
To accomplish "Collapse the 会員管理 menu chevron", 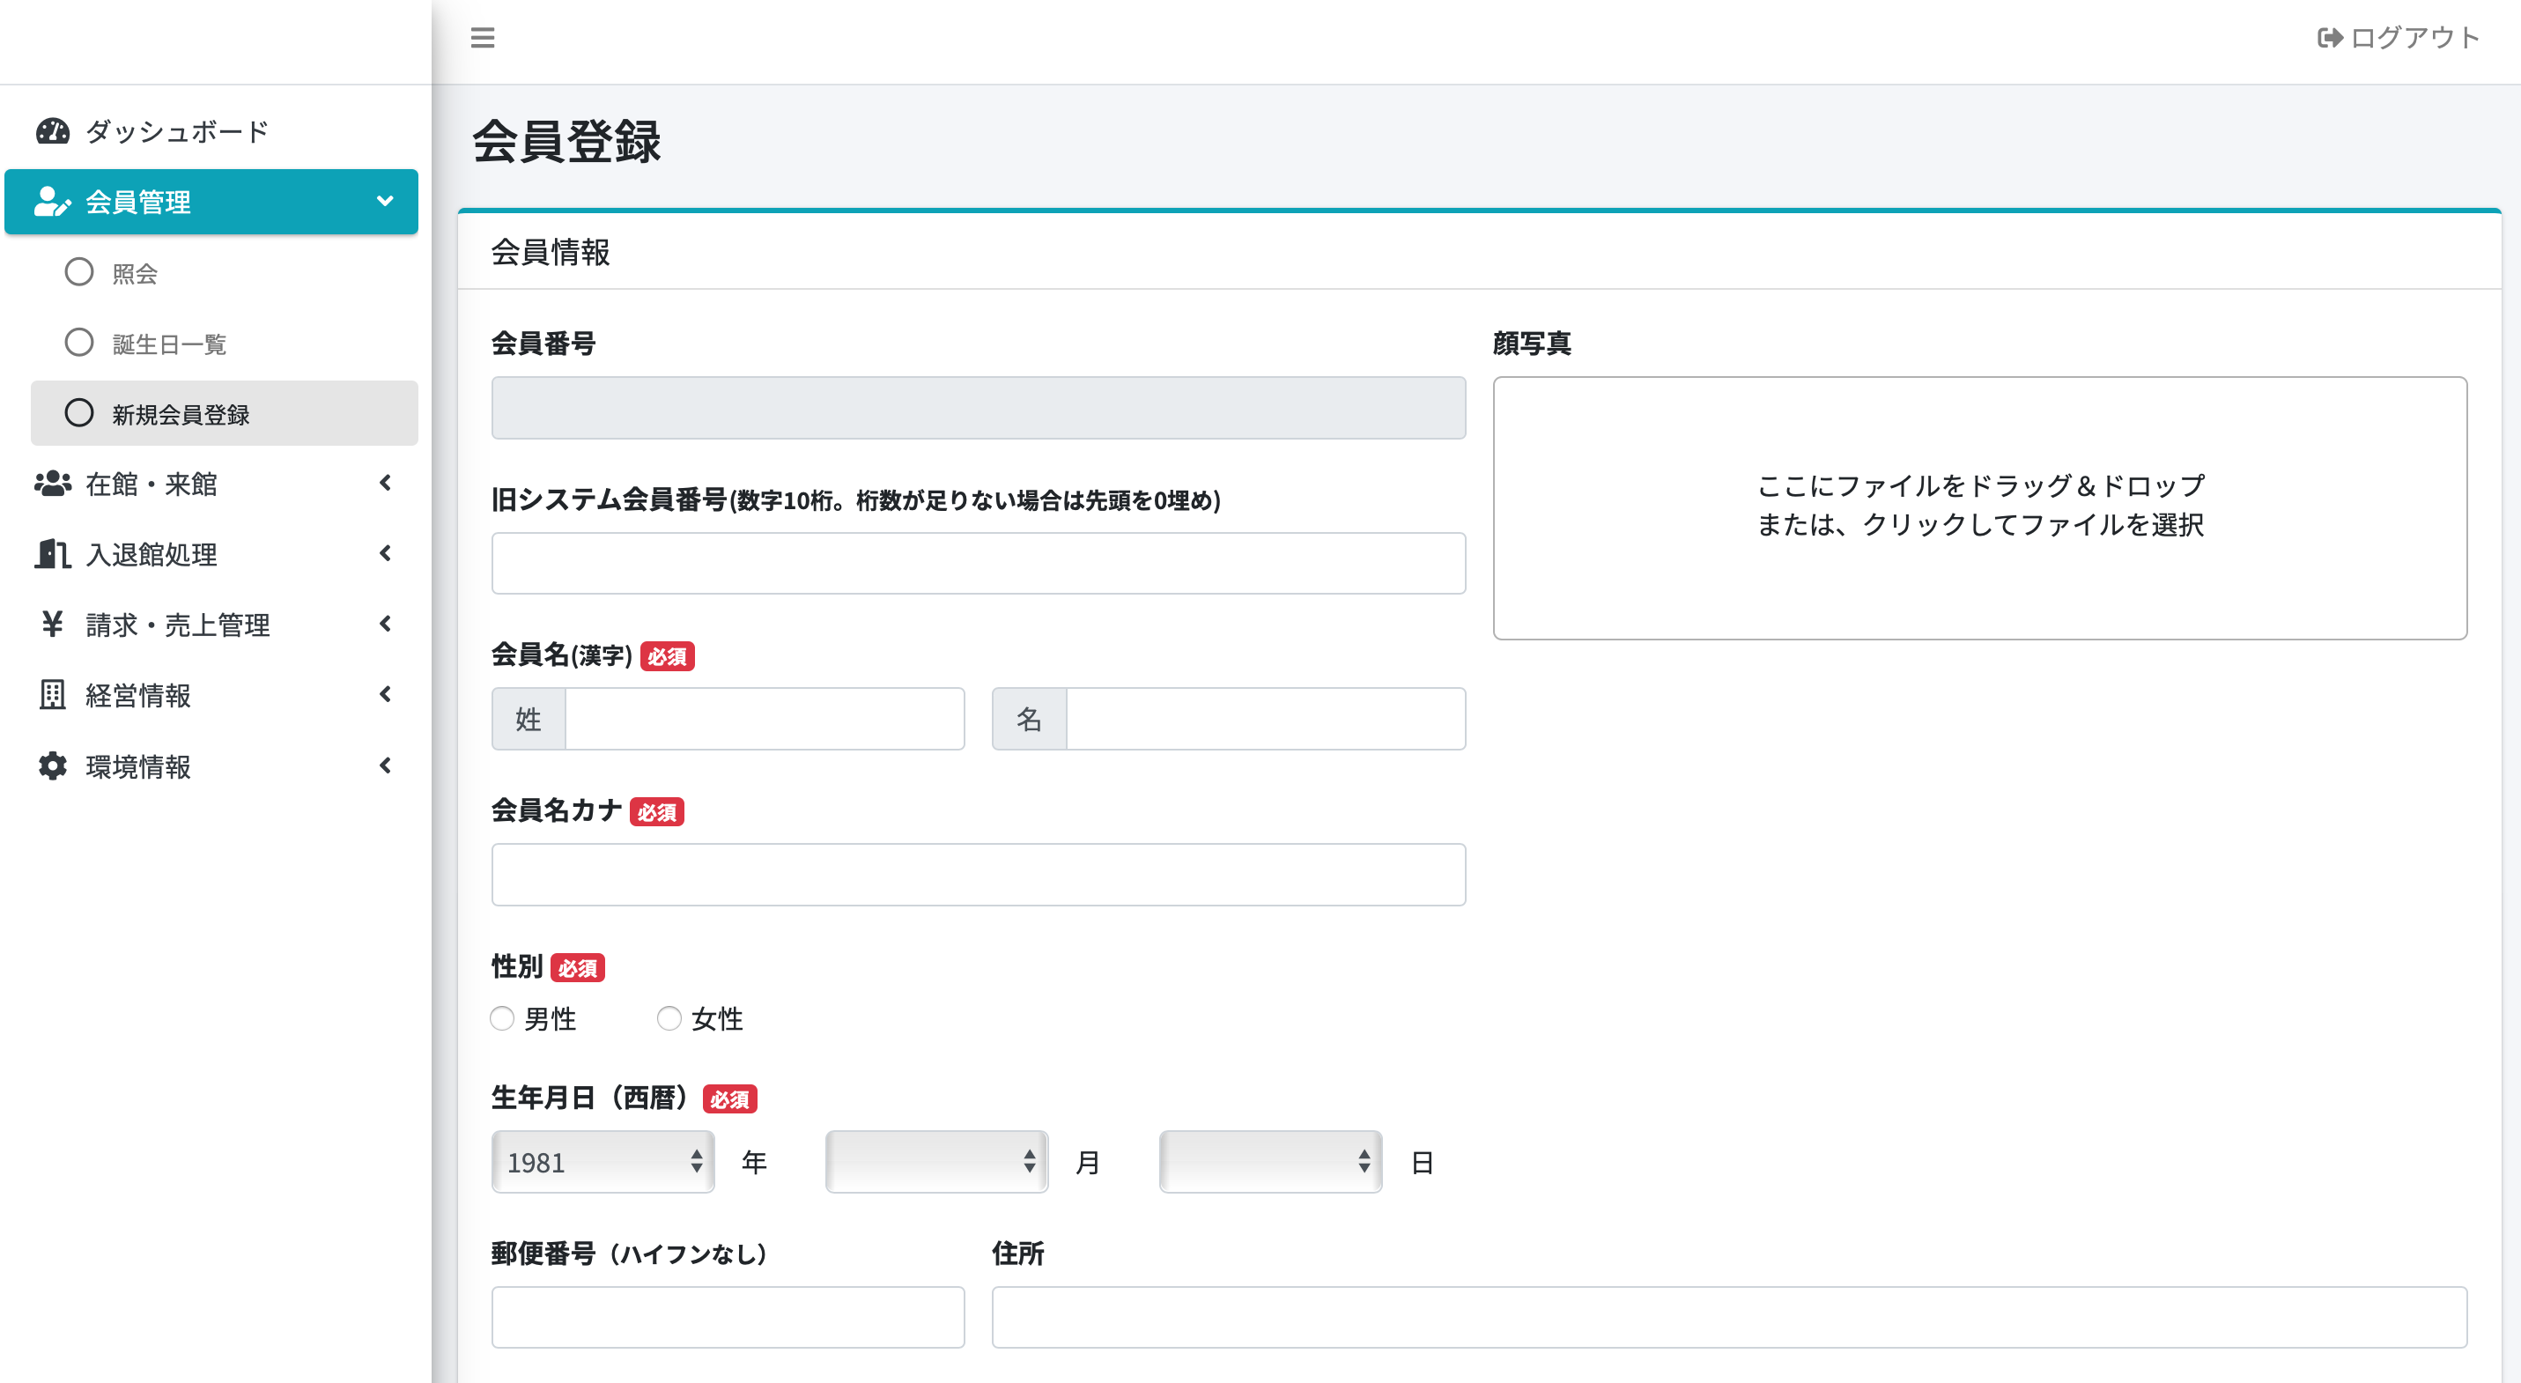I will pyautogui.click(x=386, y=202).
